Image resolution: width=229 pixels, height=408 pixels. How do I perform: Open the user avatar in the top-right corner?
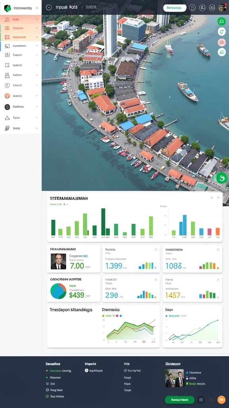[x=222, y=8]
